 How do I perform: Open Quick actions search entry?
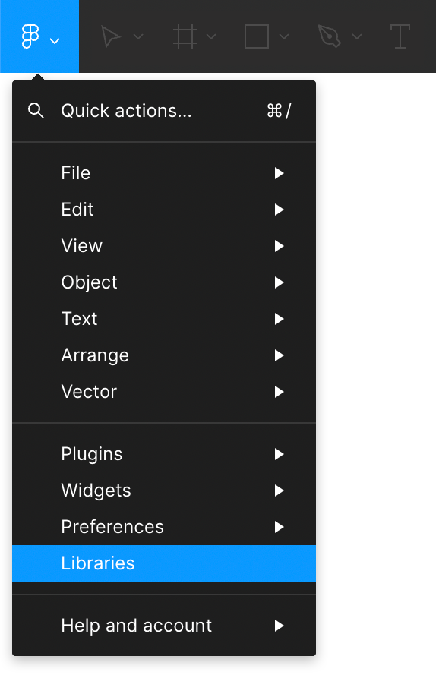(164, 111)
